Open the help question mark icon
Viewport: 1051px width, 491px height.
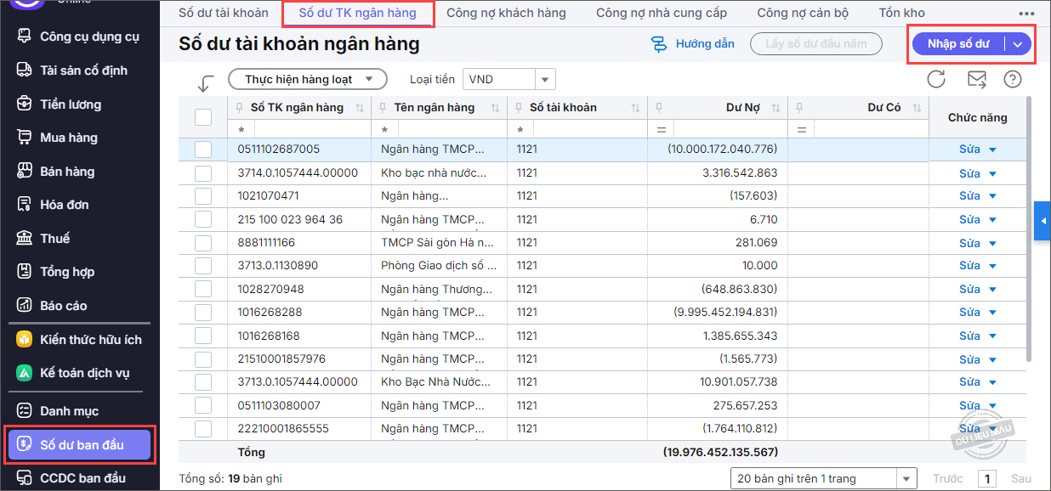(x=1012, y=80)
